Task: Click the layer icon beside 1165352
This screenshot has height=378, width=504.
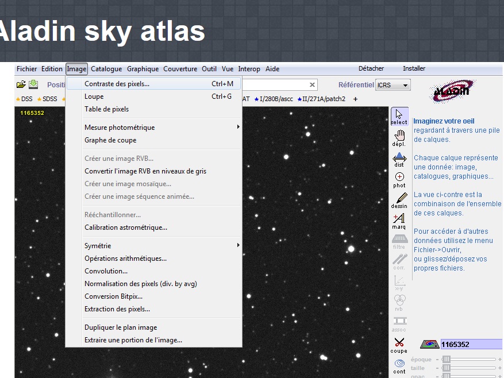Action: coord(429,344)
